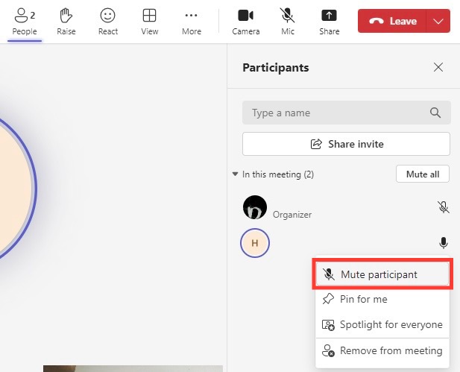
Task: Click the Organizer's muted mic icon
Action: pyautogui.click(x=444, y=207)
